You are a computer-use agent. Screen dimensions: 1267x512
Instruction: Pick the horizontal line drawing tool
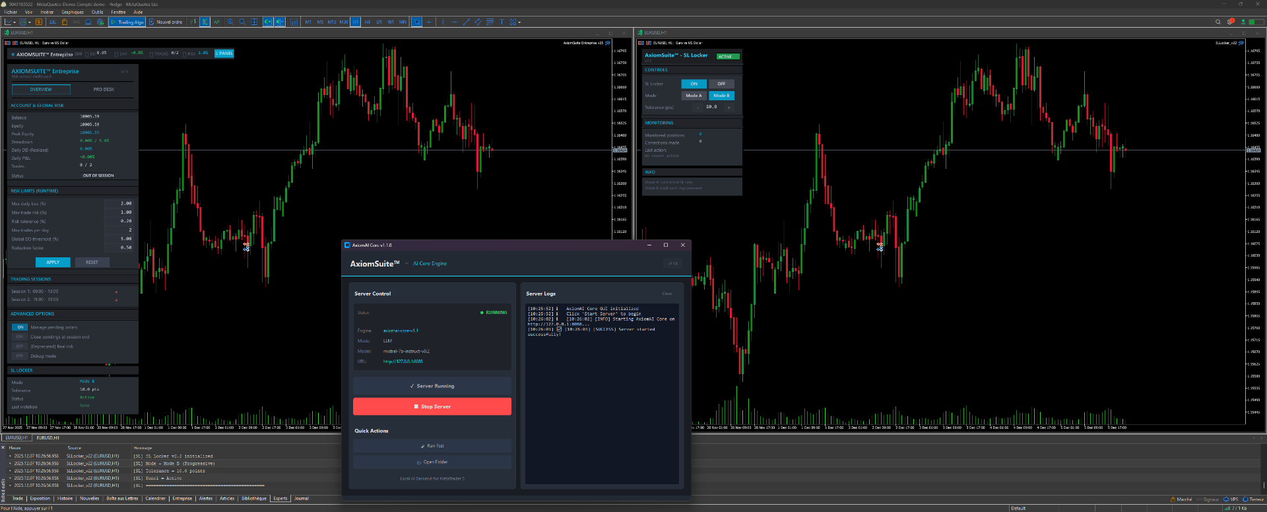(455, 22)
